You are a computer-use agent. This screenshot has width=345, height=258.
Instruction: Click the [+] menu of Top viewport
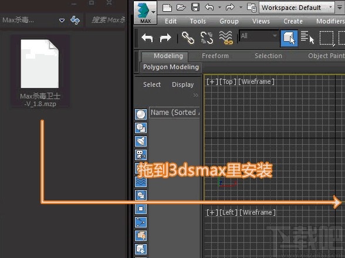pyautogui.click(x=212, y=82)
